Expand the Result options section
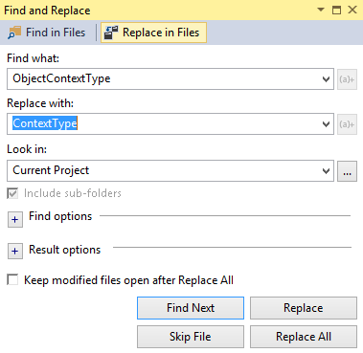Viewport: 363px width, 353px height. click(15, 251)
